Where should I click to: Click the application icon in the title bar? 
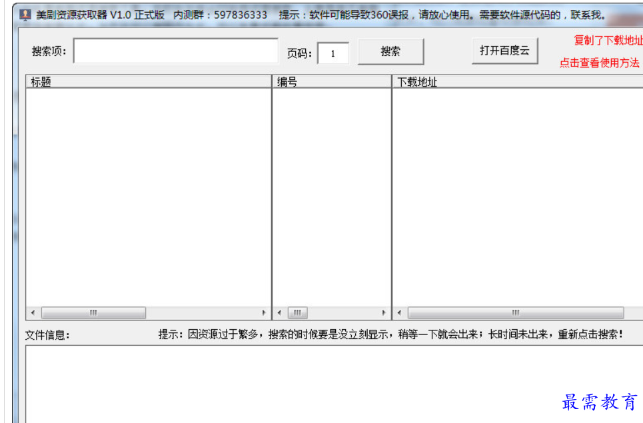tap(25, 15)
